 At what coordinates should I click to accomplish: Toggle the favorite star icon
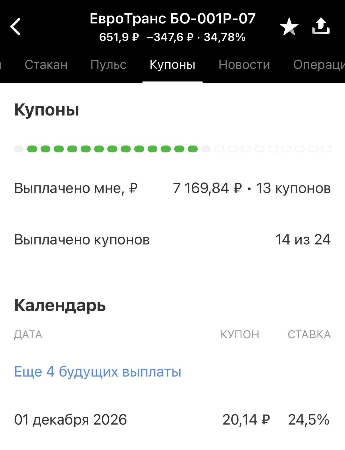[289, 27]
